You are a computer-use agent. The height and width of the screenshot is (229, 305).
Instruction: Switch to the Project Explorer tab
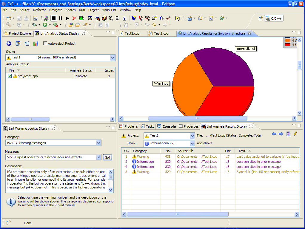tap(18, 33)
